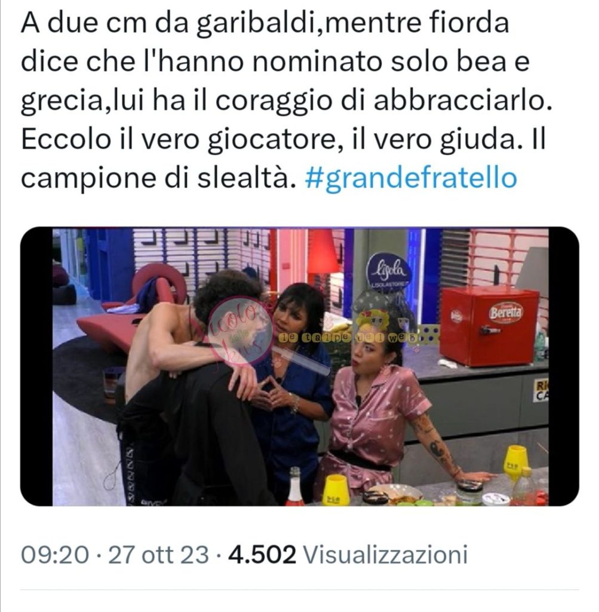Click the tweet text starting "A due cm"
Image resolution: width=599 pixels, height=612 pixels.
point(287,100)
